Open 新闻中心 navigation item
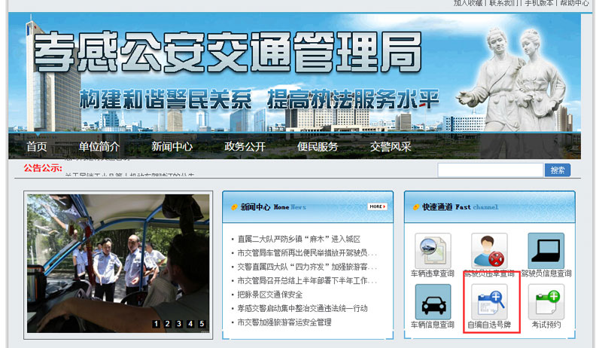602x348 pixels. coord(172,146)
